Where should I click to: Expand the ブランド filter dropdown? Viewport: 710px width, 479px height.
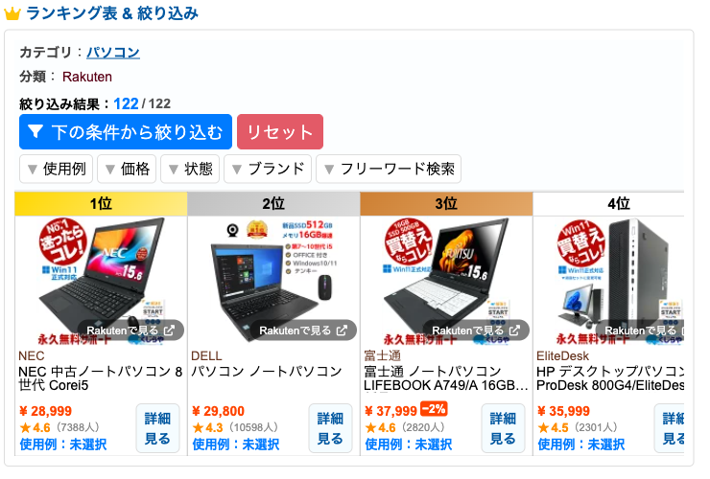(x=268, y=170)
